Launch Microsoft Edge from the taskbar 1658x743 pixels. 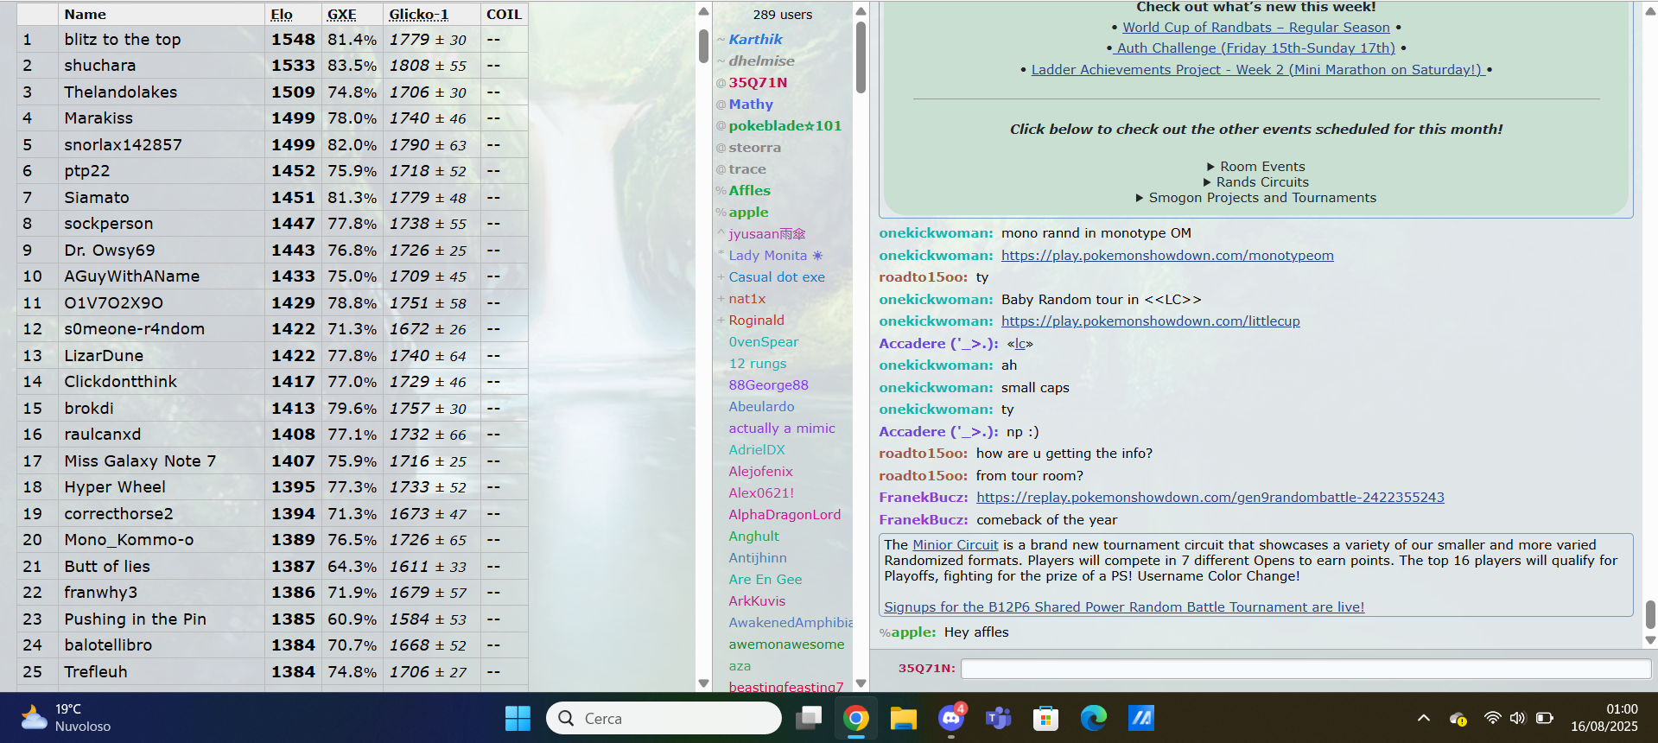coord(1093,718)
